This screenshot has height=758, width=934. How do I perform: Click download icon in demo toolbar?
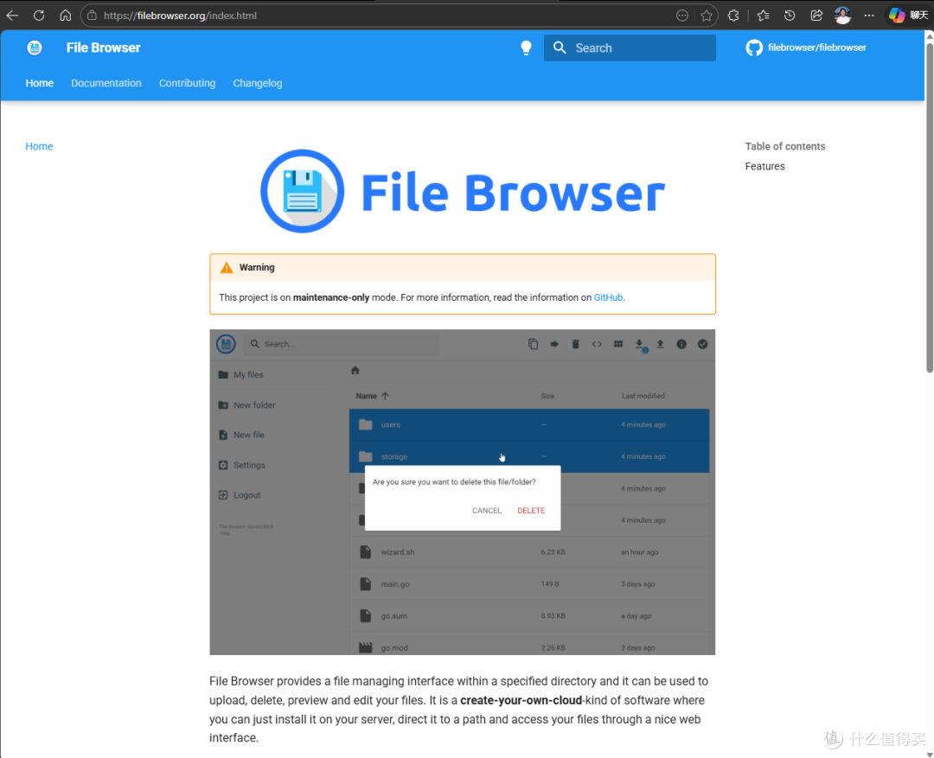point(640,345)
